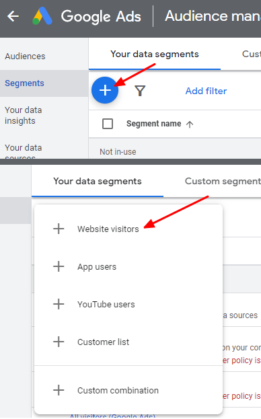Click the Not in-use group label
This screenshot has height=419, width=261.
tap(118, 152)
